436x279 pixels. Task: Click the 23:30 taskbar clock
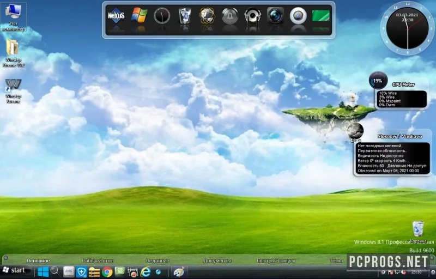tap(416, 272)
